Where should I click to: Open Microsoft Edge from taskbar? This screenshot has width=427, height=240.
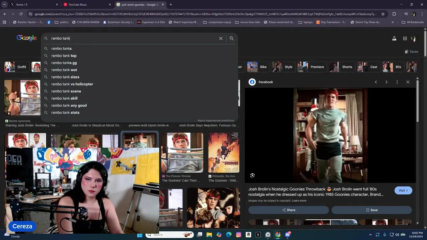pos(229,235)
